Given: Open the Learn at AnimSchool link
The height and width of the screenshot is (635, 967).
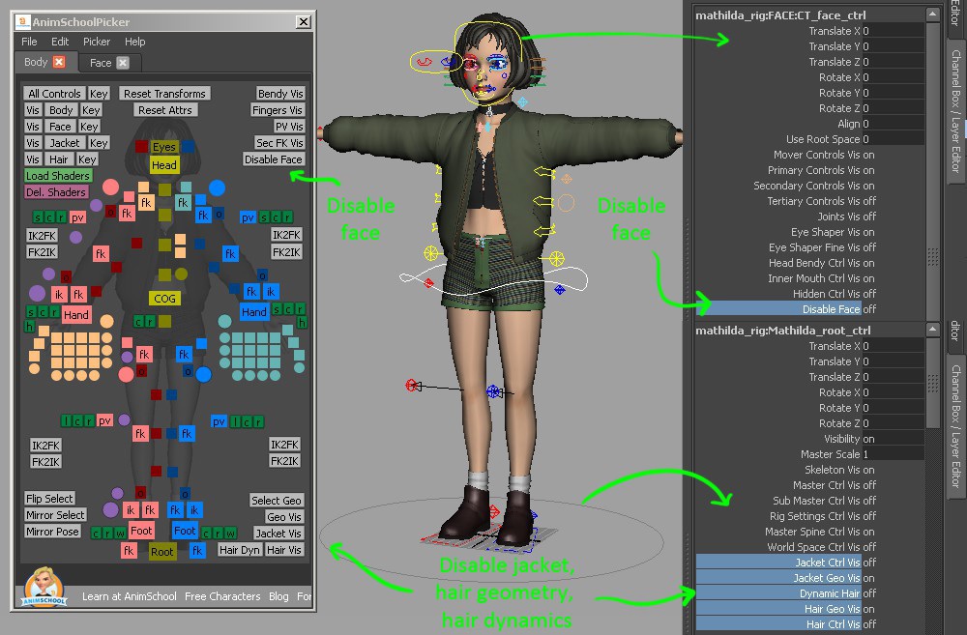Looking at the screenshot, I should [x=130, y=596].
